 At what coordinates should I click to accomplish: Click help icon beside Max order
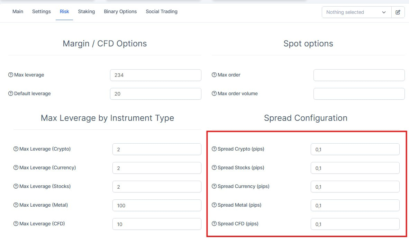(x=214, y=75)
